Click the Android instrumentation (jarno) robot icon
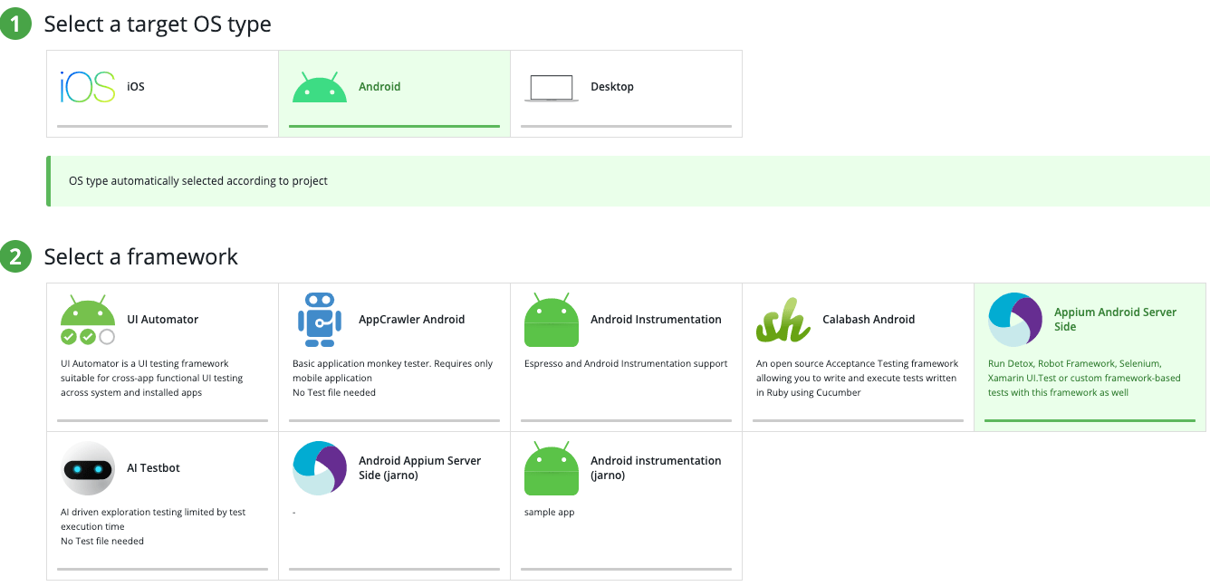The height and width of the screenshot is (586, 1210). (552, 468)
